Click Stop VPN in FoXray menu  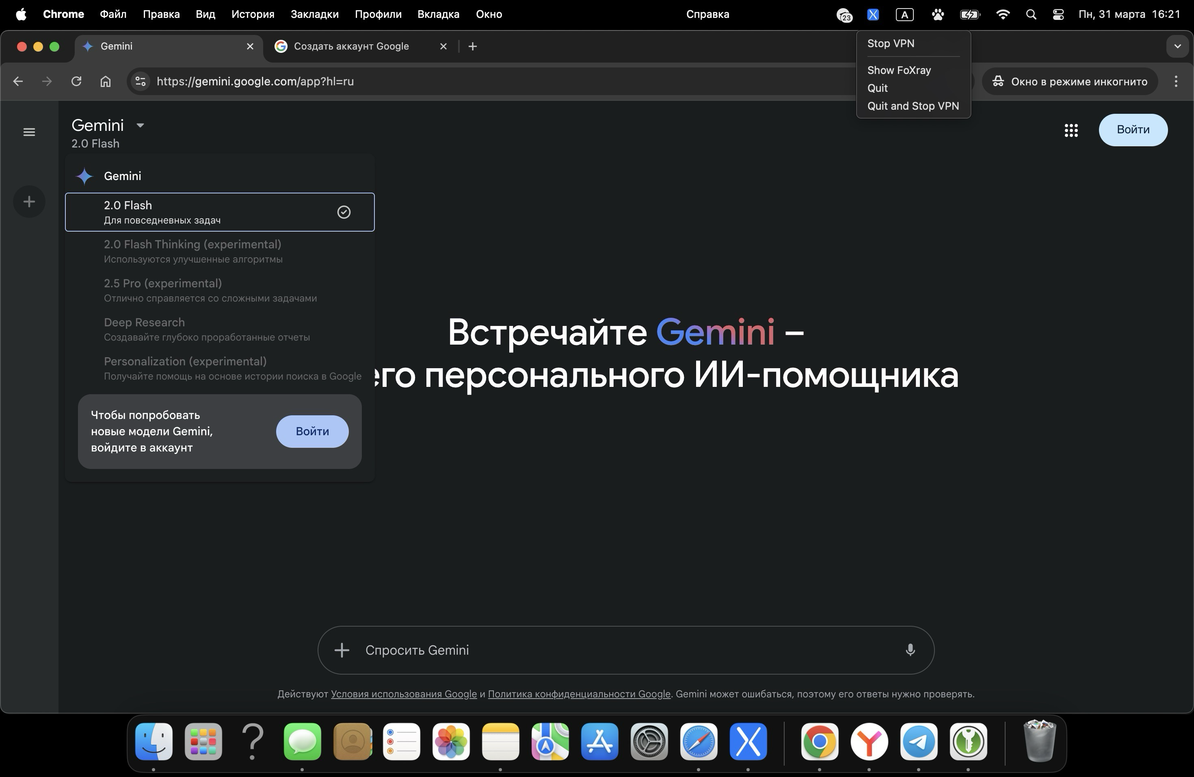coord(891,43)
